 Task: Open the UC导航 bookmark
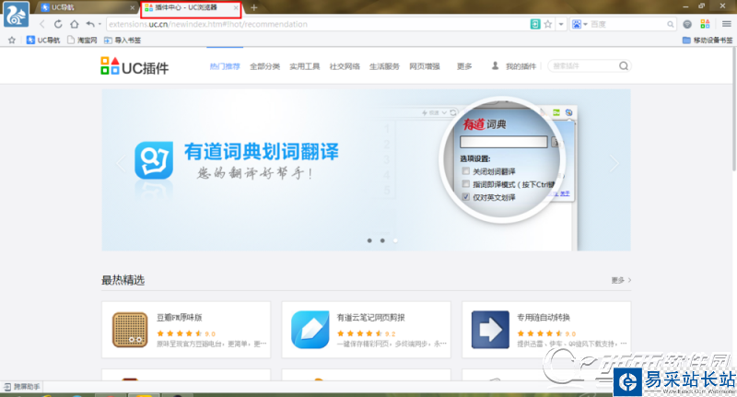pyautogui.click(x=43, y=41)
